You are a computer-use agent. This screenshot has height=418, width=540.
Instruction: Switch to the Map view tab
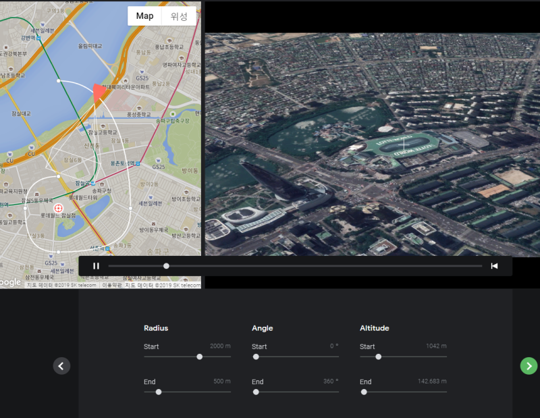tap(144, 16)
